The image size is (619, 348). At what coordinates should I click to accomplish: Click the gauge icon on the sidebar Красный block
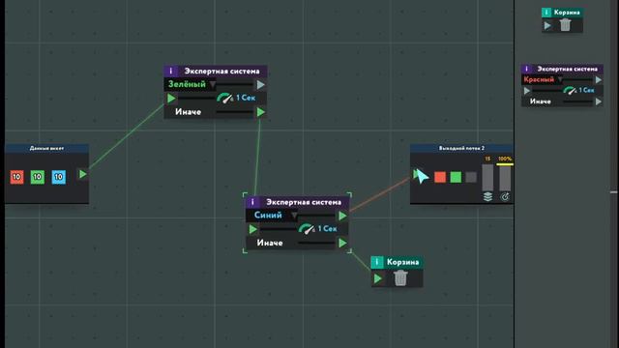pos(570,90)
